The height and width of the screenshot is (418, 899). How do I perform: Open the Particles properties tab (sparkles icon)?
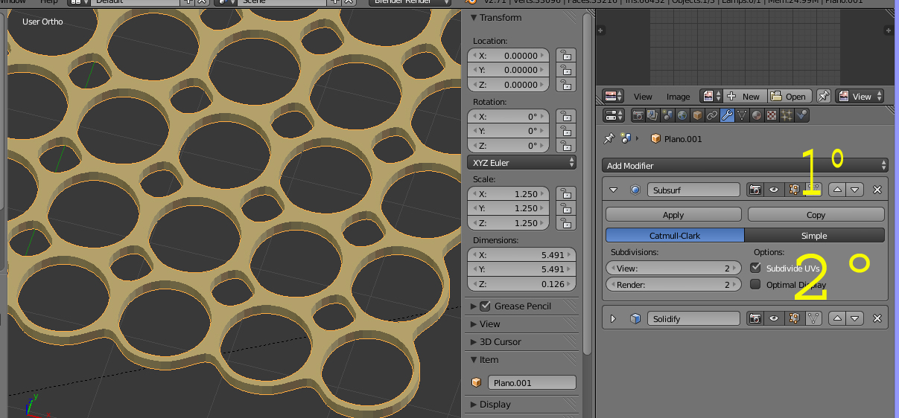[x=787, y=115]
